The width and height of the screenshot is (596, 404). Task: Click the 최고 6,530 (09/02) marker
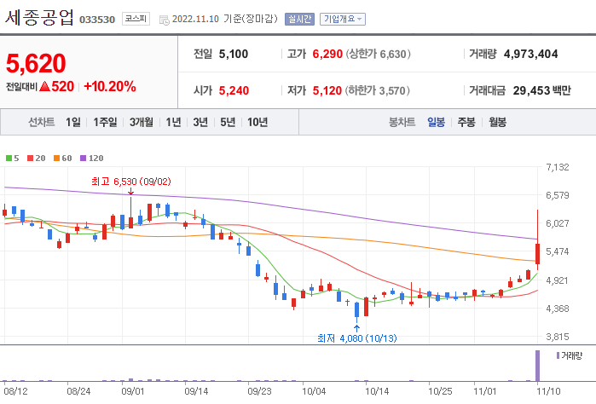tap(131, 182)
